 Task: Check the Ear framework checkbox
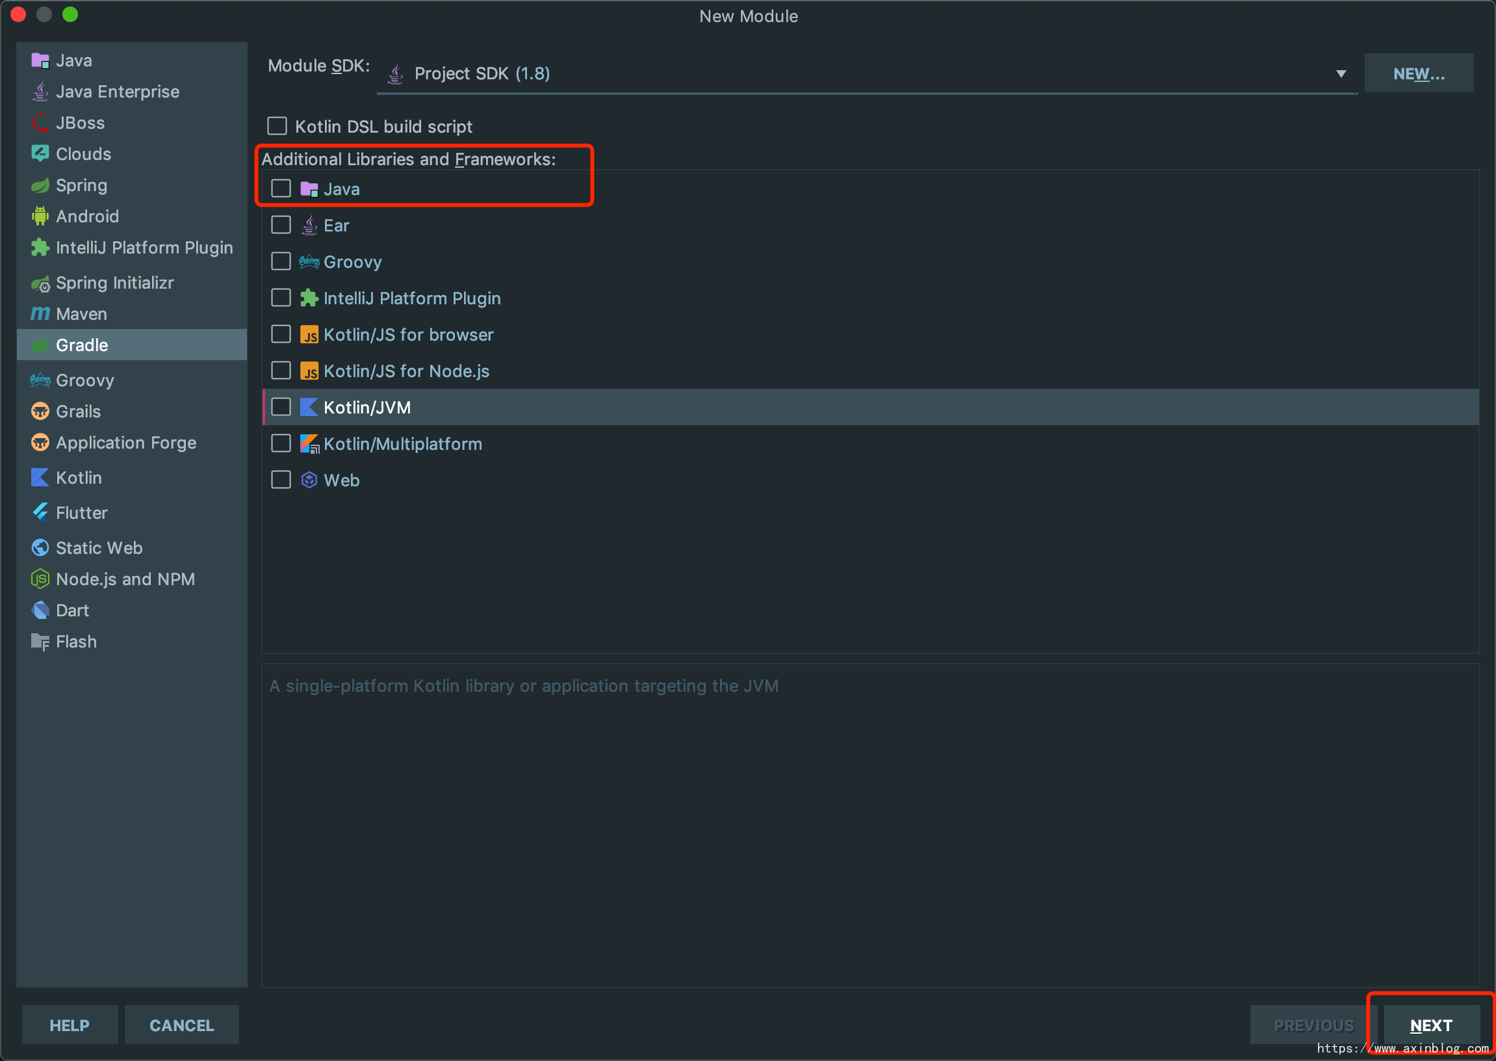(x=281, y=225)
